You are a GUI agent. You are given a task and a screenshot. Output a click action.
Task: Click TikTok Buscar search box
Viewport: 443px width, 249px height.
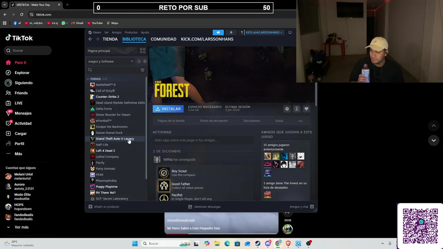[28, 50]
